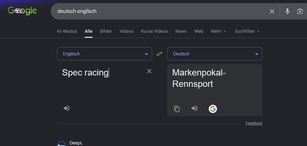
Task: Open the DeepL search result
Action: (x=76, y=143)
